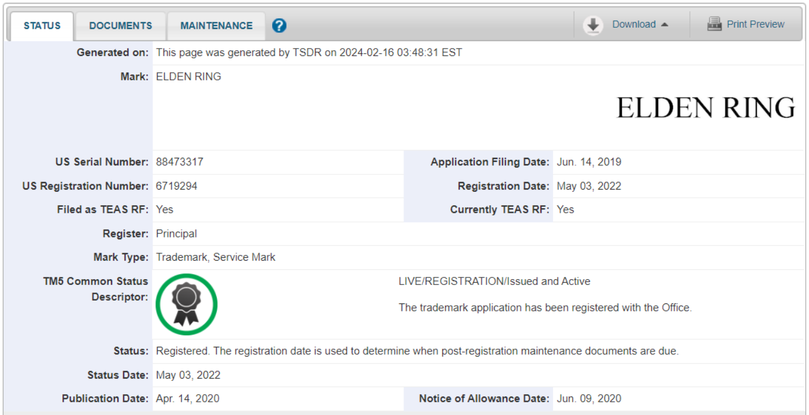Click the Status Date value May 03, 2022
Screen dimensions: 809x415
188,375
